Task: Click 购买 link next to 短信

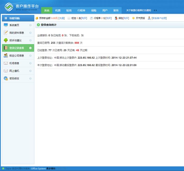Action: [84, 18]
